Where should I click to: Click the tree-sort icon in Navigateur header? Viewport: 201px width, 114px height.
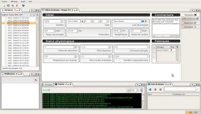(x=37, y=15)
